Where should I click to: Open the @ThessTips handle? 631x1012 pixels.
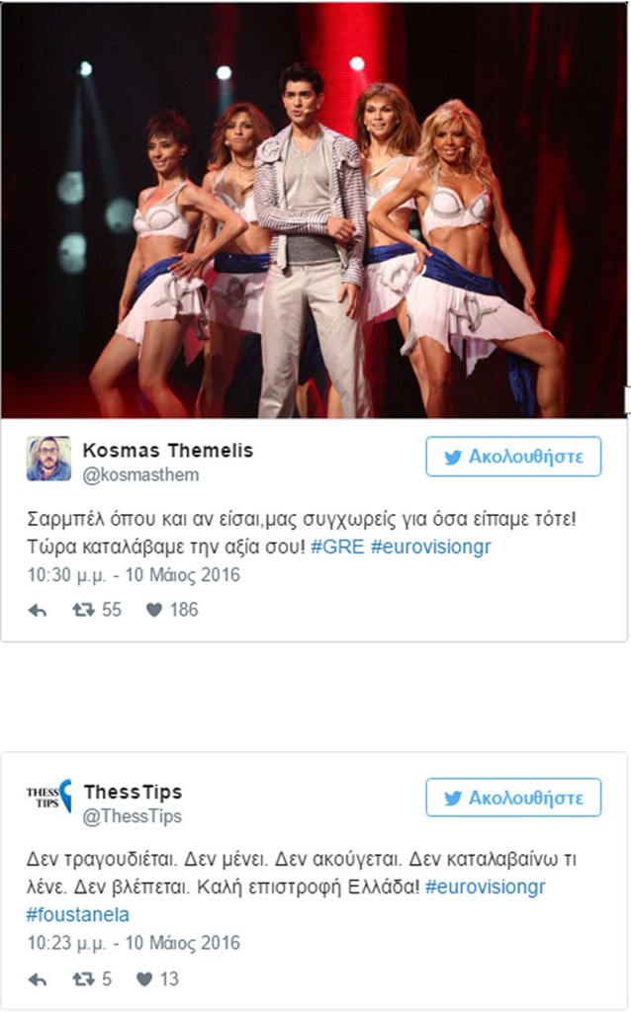pos(133,816)
